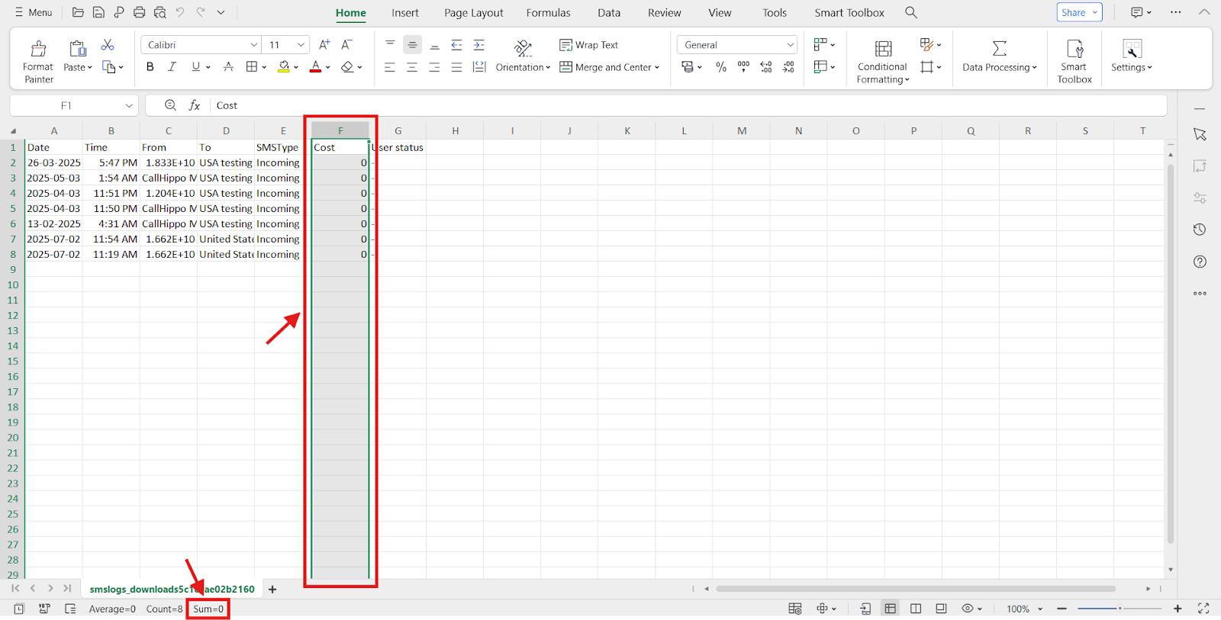The image size is (1221, 620).
Task: Open the Review tab
Action: click(x=665, y=13)
